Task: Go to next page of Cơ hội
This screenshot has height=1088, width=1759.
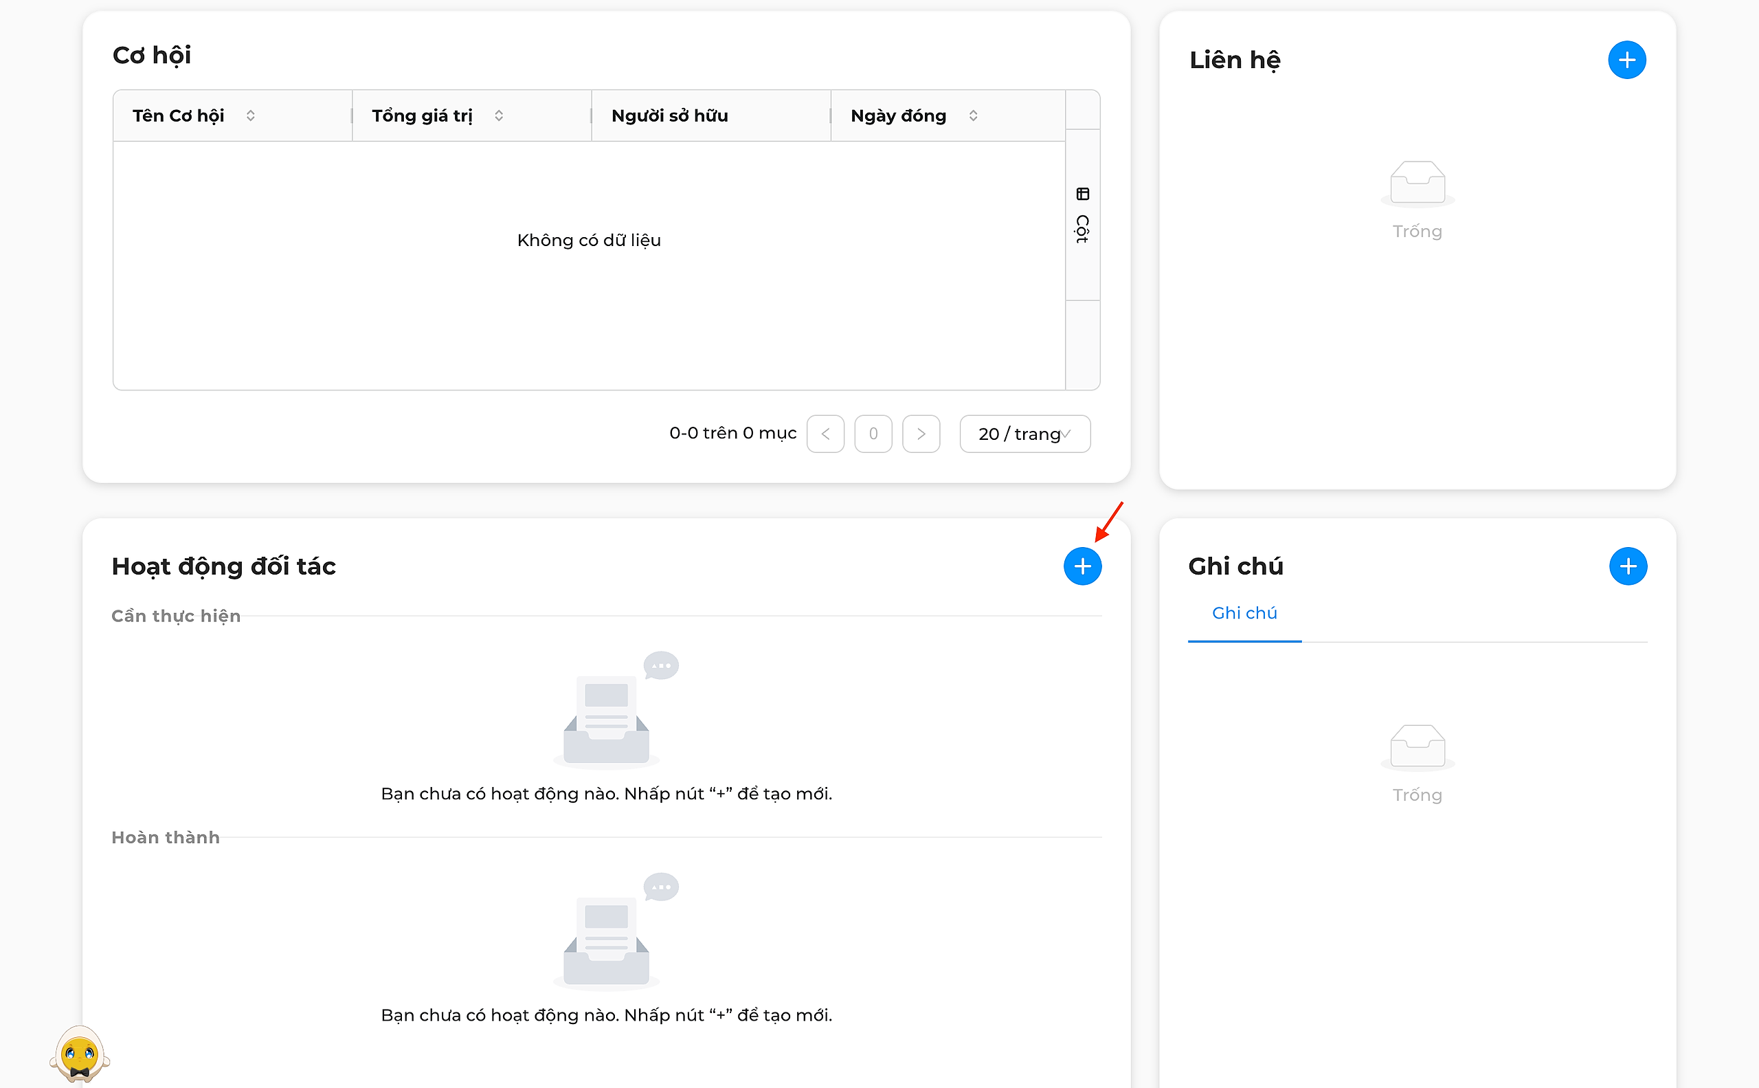Action: (921, 434)
